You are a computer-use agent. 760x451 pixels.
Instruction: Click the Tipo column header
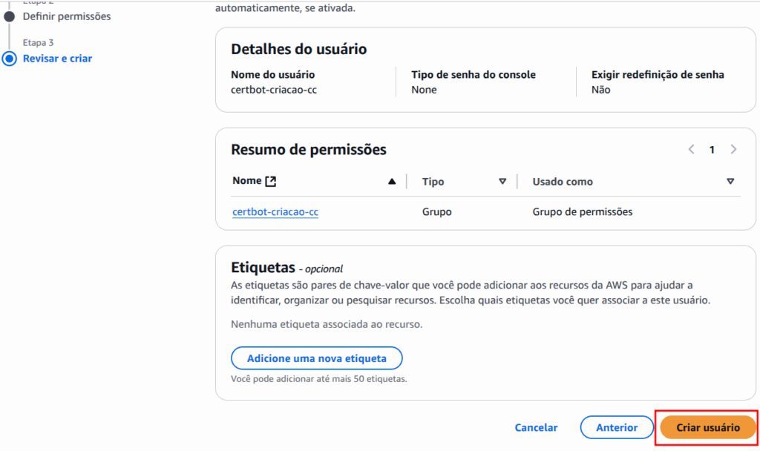click(433, 180)
